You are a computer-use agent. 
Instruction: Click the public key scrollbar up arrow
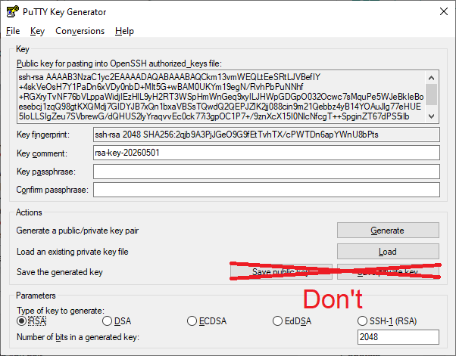[432, 77]
